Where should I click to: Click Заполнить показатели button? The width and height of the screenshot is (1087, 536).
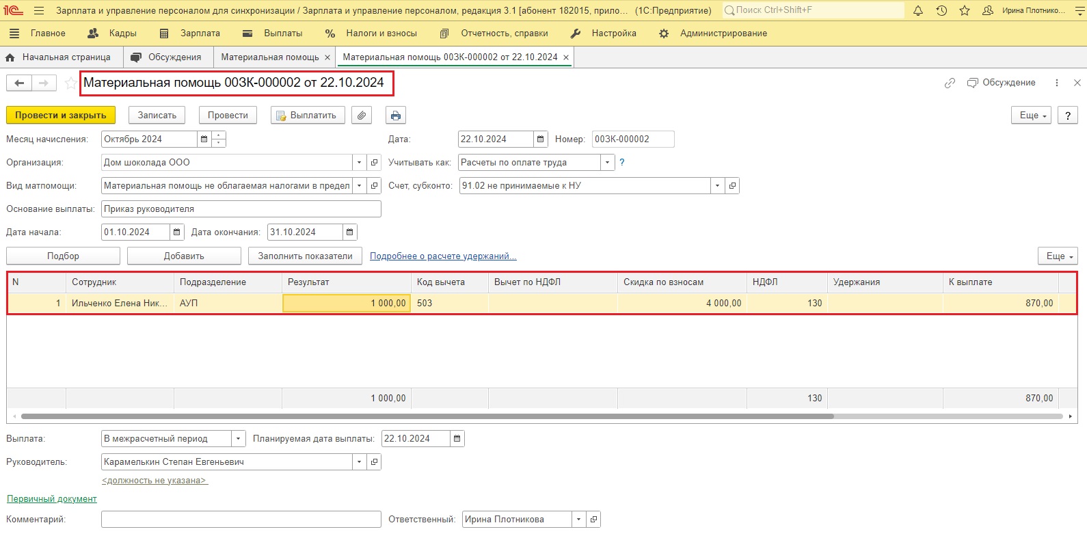point(305,256)
